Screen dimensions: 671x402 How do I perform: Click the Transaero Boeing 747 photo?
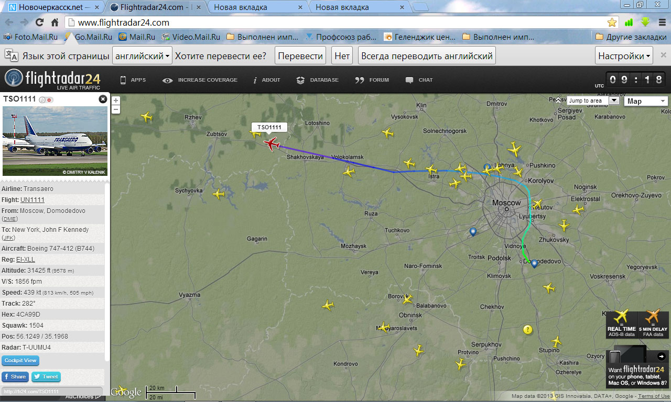[x=55, y=141]
